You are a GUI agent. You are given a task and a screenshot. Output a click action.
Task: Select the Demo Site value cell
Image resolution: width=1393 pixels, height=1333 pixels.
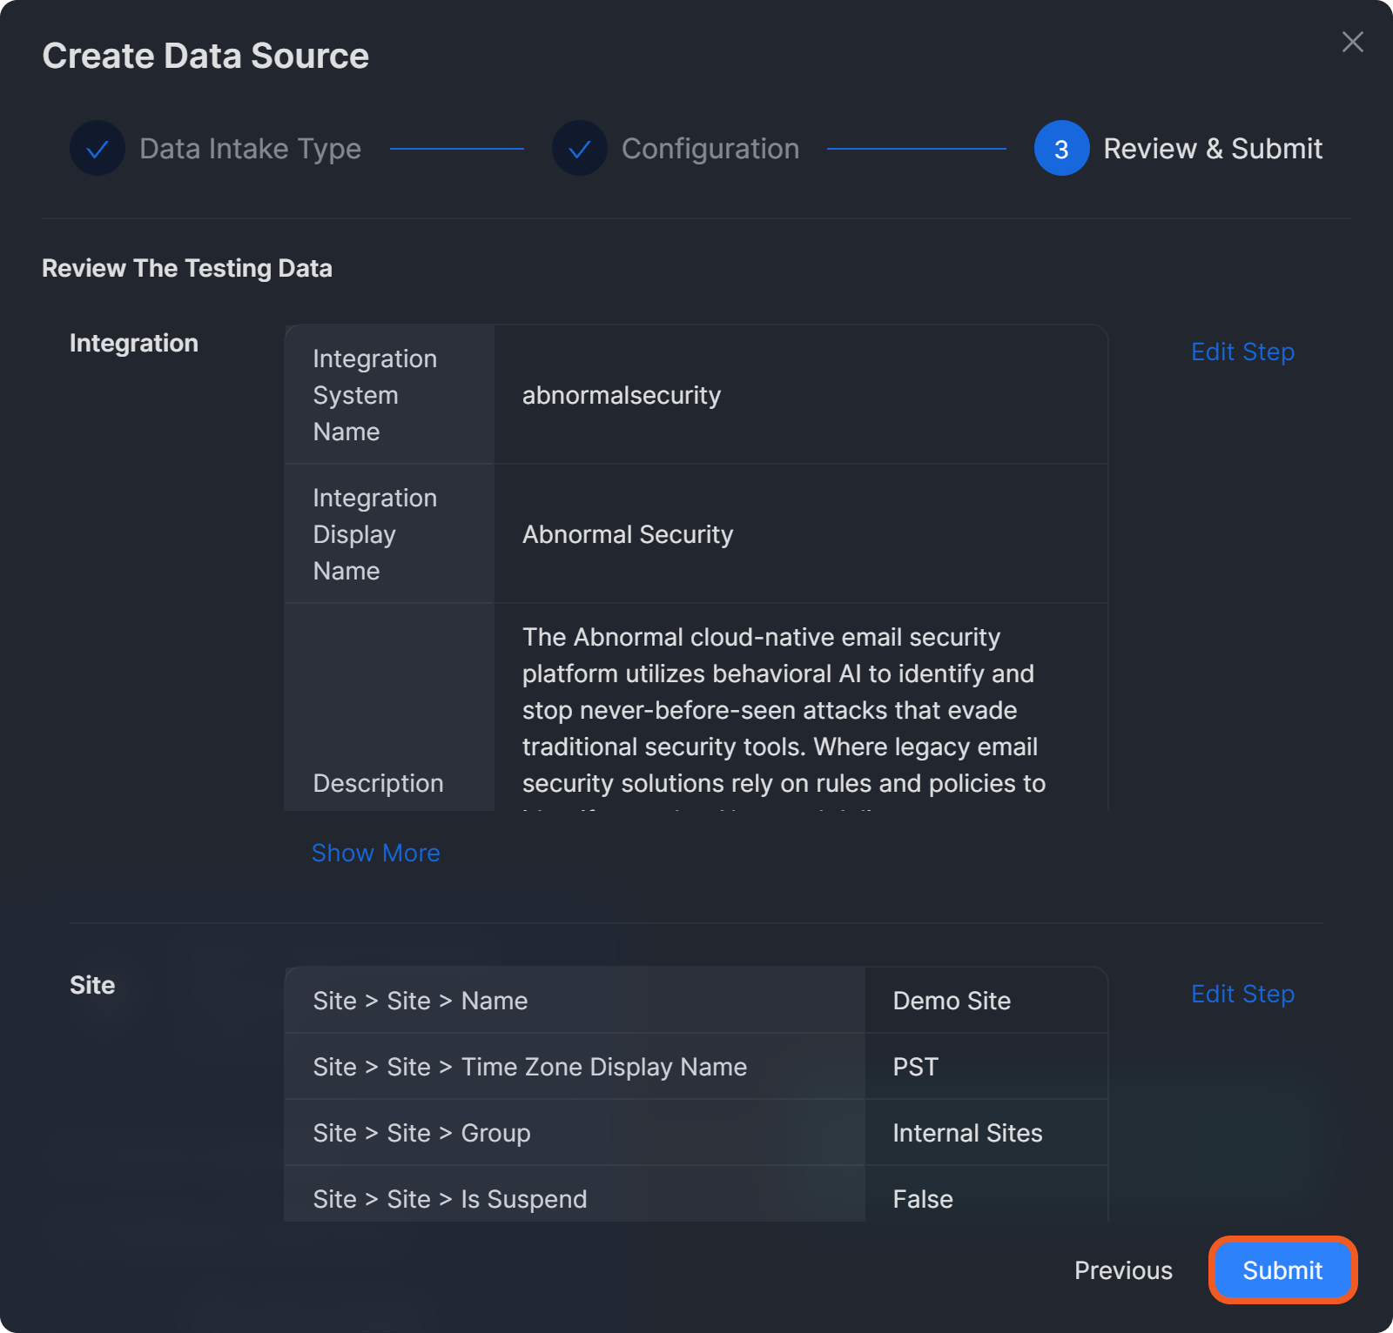(952, 1001)
